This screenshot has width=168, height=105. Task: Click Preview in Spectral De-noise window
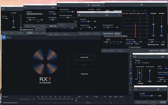pyautogui.click(x=105, y=51)
